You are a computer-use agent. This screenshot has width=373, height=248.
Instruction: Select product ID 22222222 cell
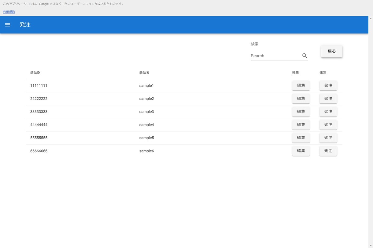pos(39,99)
